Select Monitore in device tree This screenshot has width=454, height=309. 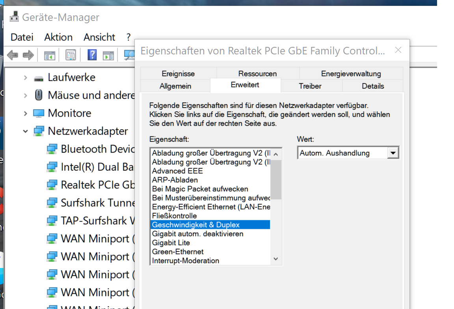click(69, 113)
